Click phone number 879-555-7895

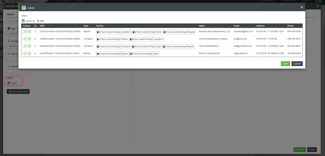(294, 32)
